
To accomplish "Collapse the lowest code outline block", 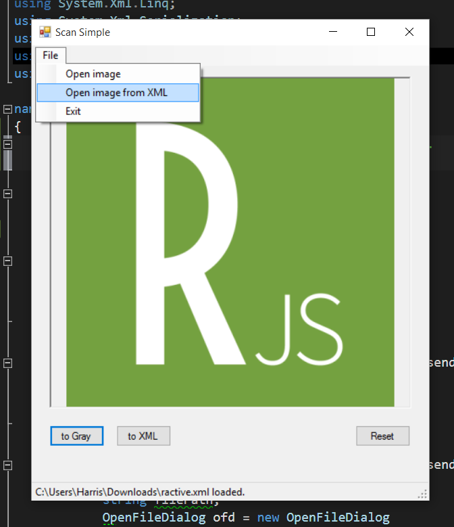I will 7,465.
